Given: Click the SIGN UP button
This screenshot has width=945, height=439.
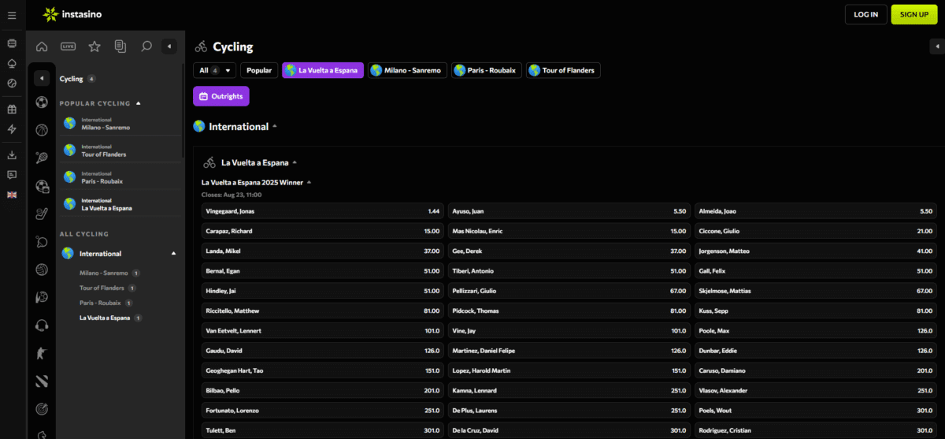Looking at the screenshot, I should pyautogui.click(x=913, y=14).
